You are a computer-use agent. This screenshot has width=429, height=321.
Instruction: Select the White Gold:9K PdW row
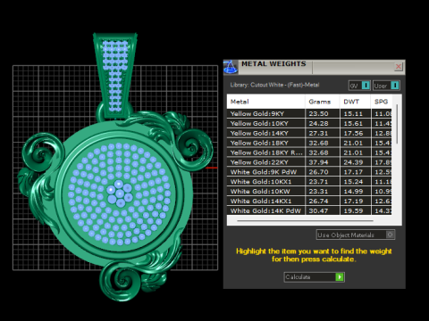pos(309,172)
